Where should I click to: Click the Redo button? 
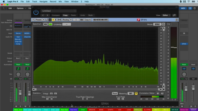(90, 15)
